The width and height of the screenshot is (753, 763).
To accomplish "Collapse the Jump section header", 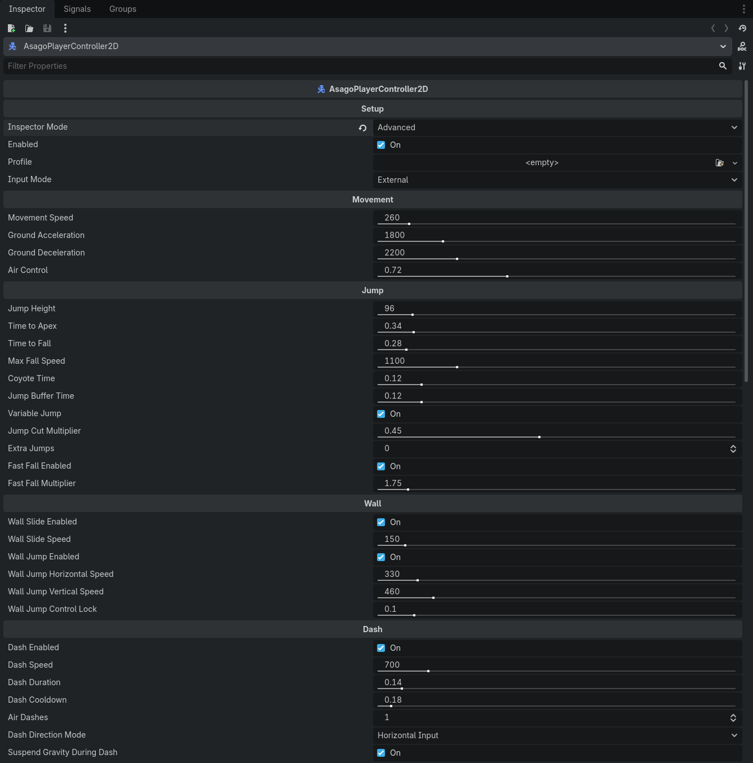I will coord(373,290).
